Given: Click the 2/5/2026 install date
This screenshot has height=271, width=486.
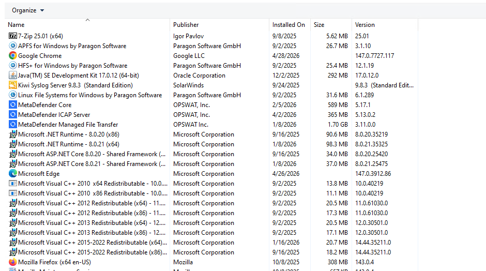Looking at the screenshot, I should pos(284,105).
